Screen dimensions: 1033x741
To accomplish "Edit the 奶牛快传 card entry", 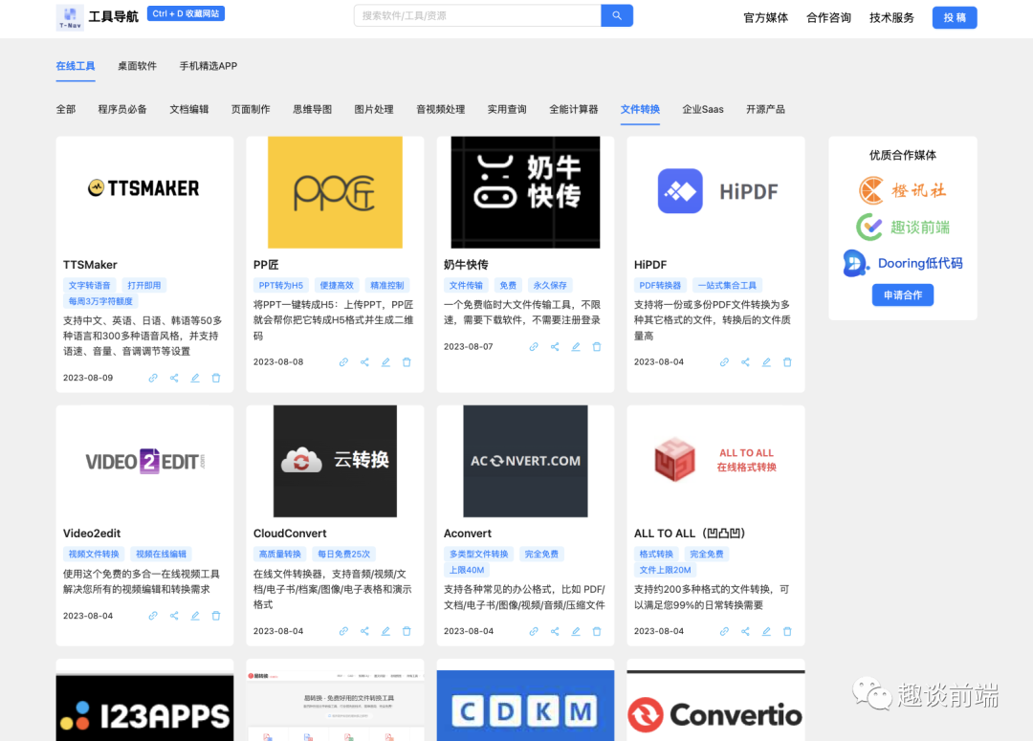I will point(576,346).
